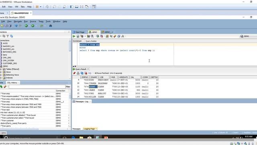This screenshot has width=257, height=145.
Task: Click the green Run Statement icon in worksheet toolbar
Action: [74, 36]
